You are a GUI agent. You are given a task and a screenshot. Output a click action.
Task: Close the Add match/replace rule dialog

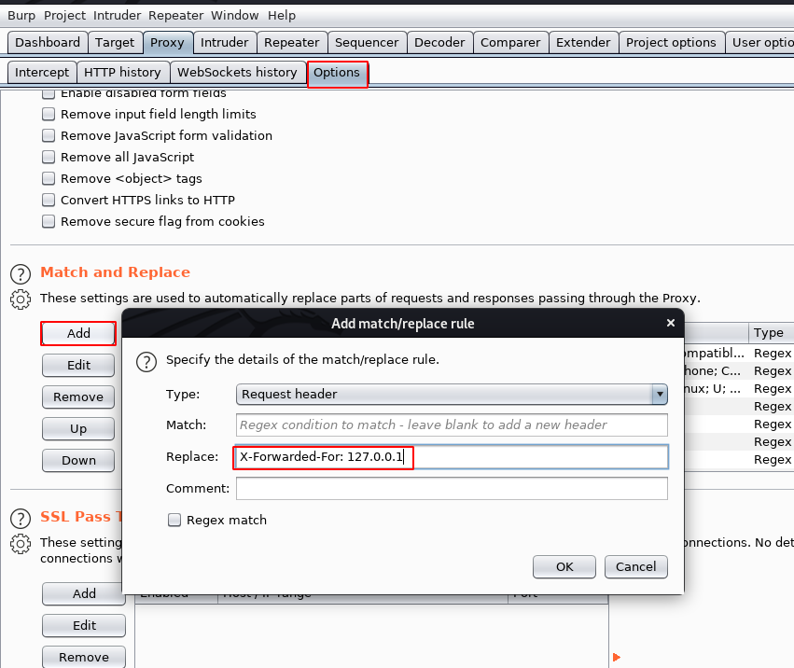[x=671, y=323]
